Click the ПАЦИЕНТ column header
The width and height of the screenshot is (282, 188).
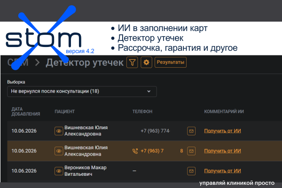pos(64,111)
